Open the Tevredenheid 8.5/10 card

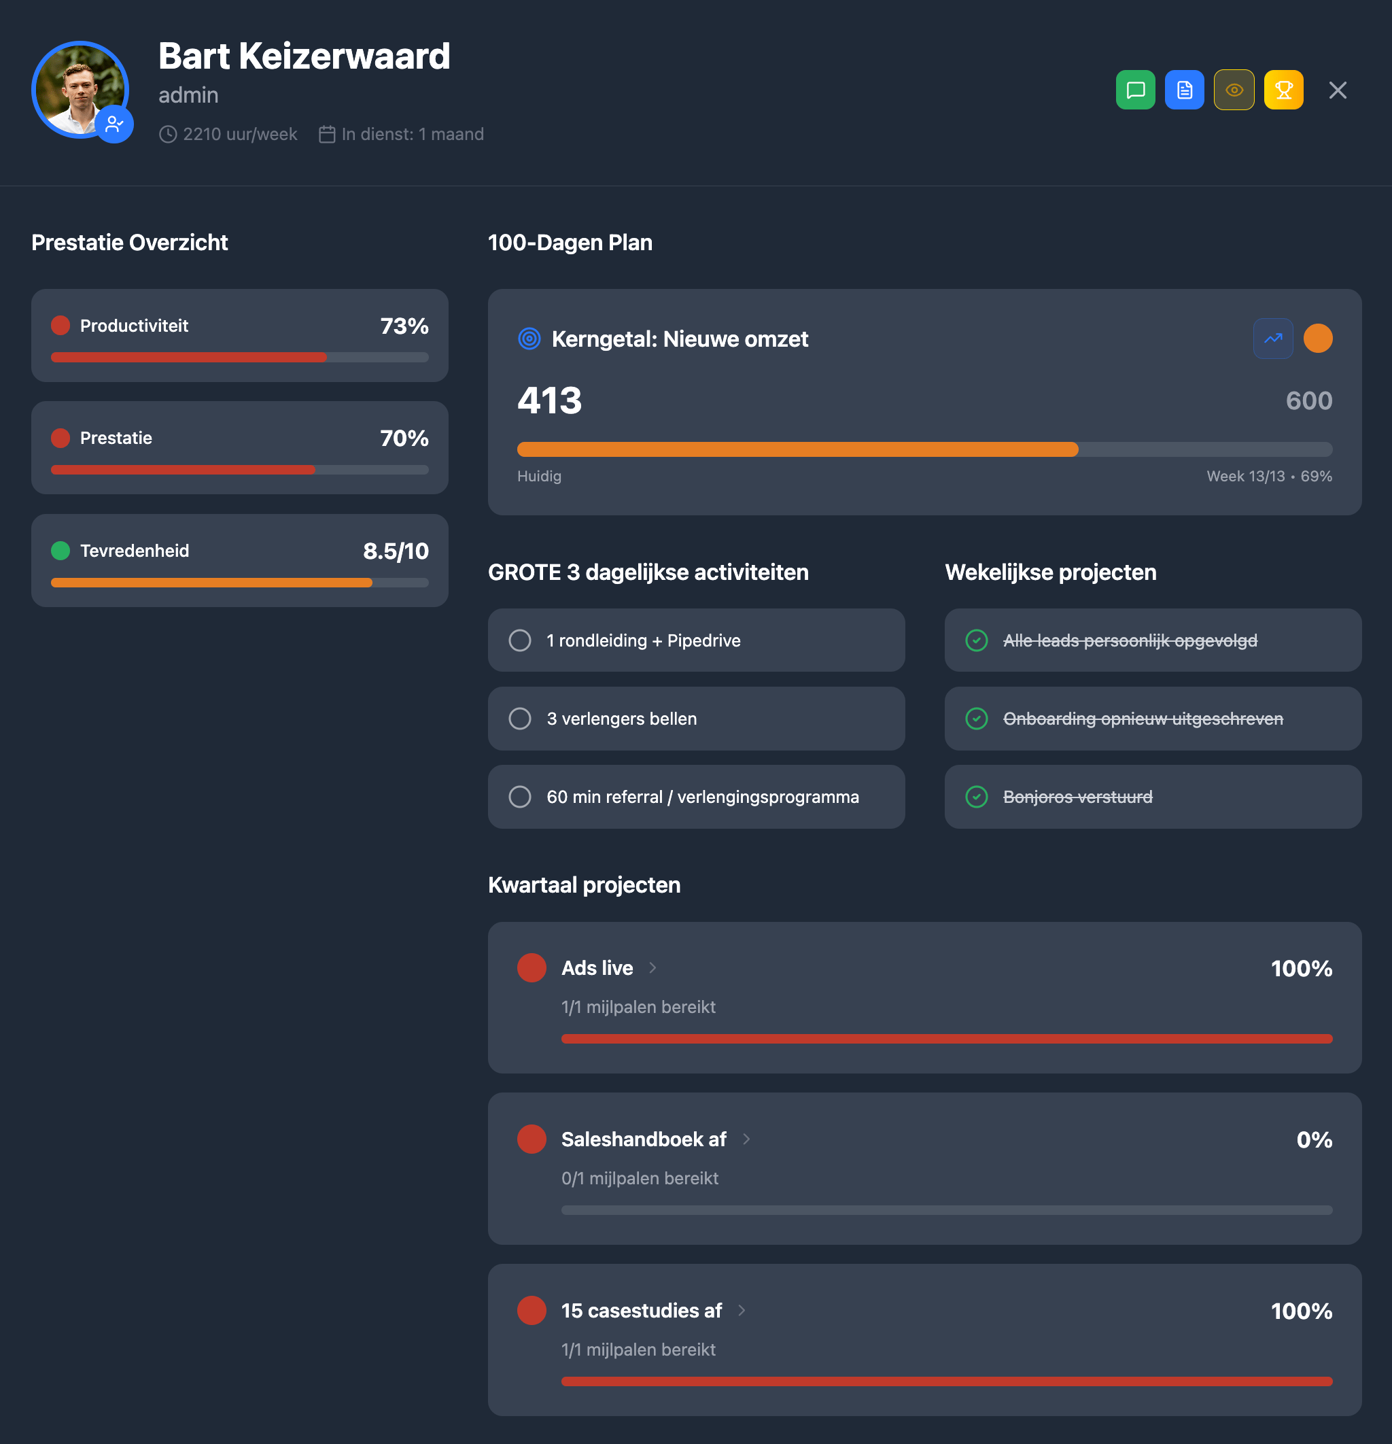[x=239, y=560]
